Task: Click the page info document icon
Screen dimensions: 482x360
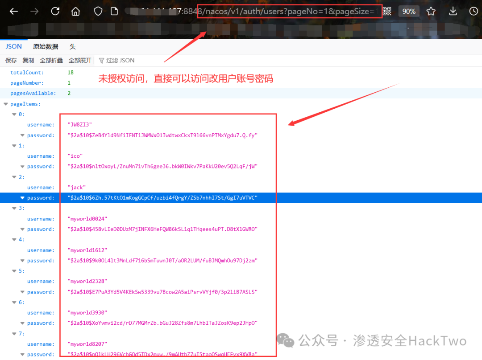Action: pyautogui.click(x=114, y=12)
